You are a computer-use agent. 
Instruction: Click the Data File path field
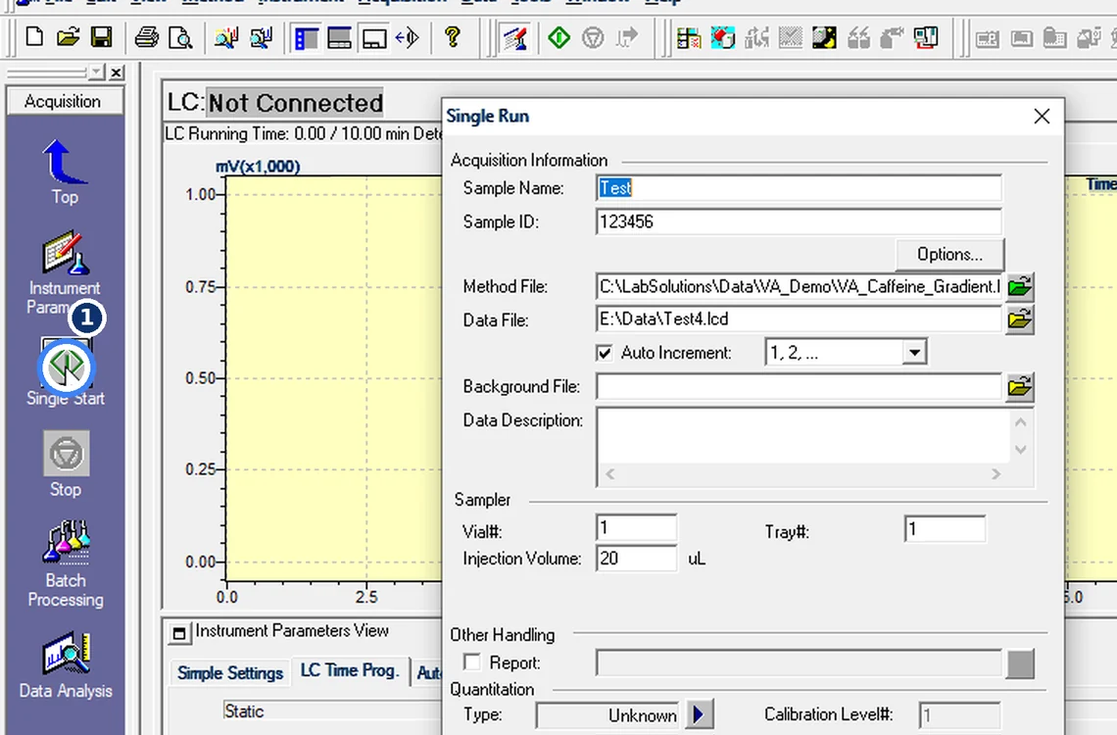[x=799, y=319]
